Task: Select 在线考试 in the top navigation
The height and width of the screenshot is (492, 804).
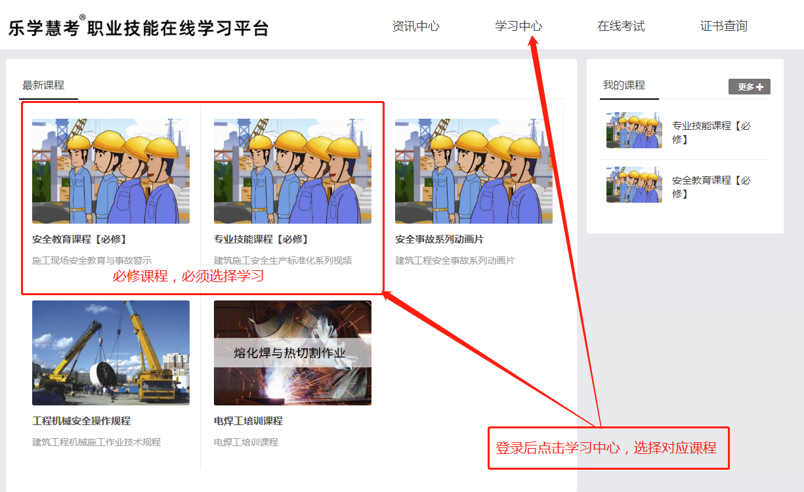Action: pos(621,26)
